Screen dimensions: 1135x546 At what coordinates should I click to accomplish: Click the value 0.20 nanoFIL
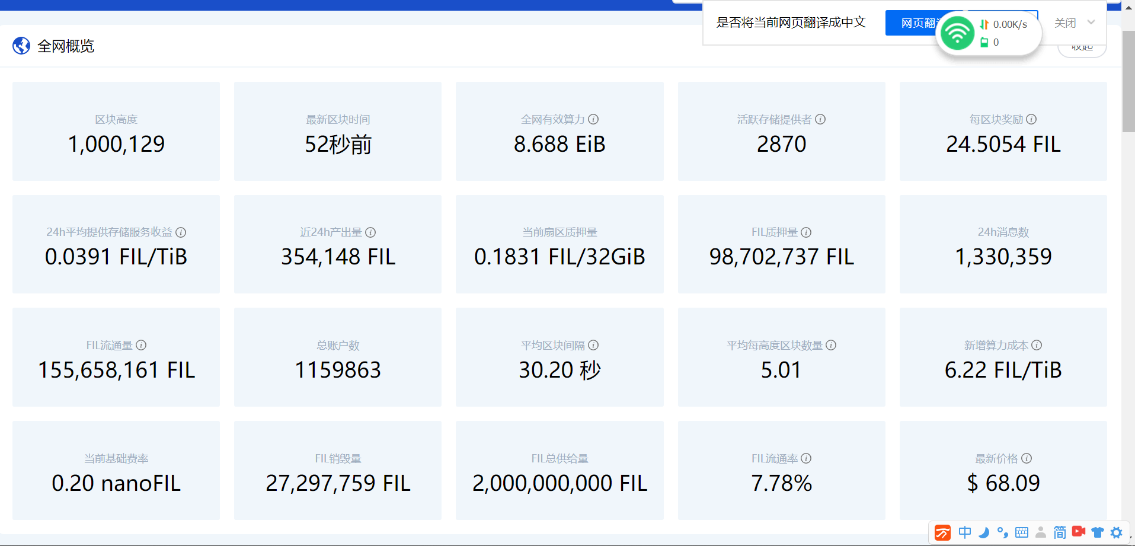[x=116, y=483]
